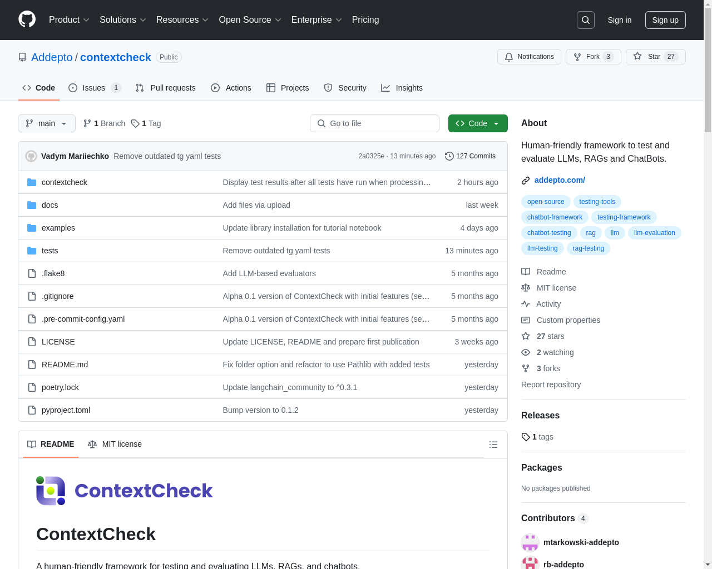
Task: Click the contextcheck folder icon
Action: [x=32, y=182]
